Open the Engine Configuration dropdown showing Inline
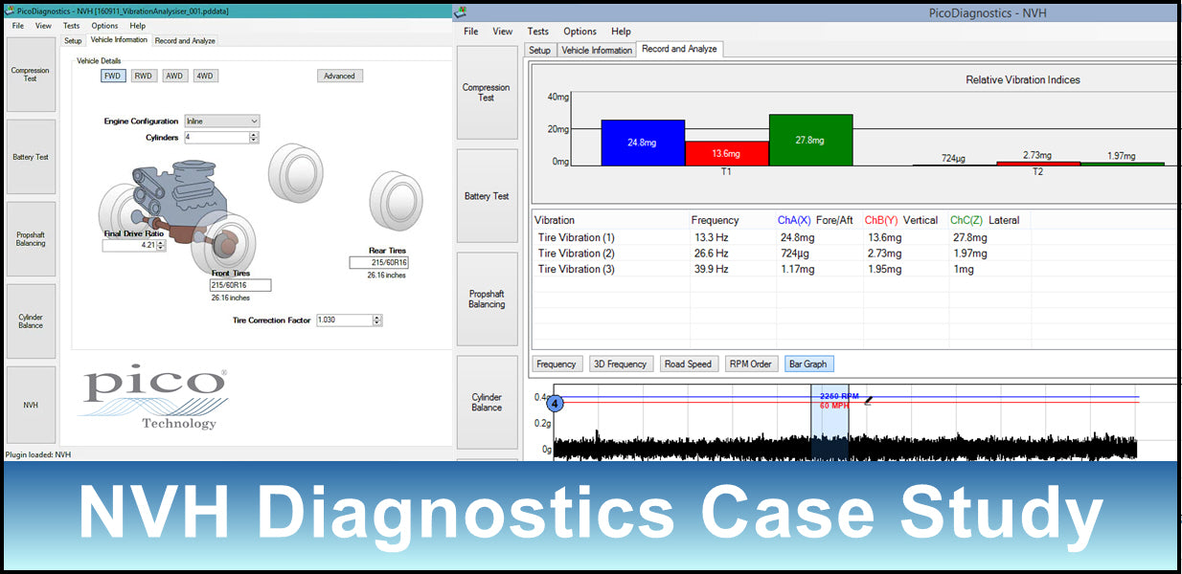 (x=222, y=121)
